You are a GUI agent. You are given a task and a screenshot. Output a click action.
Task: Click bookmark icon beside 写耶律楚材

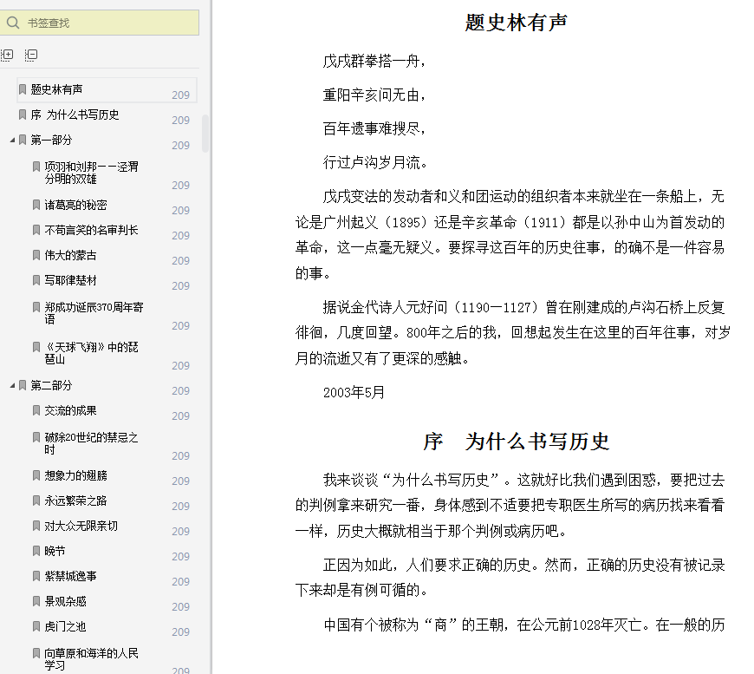(36, 280)
